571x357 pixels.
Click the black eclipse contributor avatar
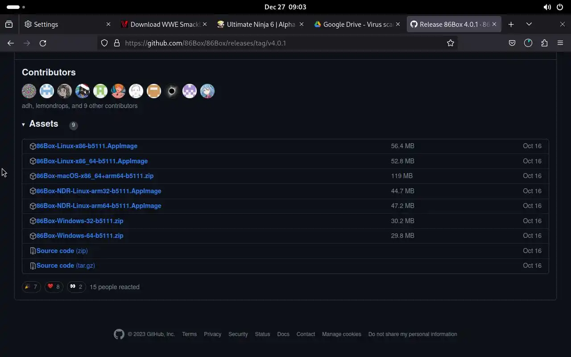(x=172, y=91)
